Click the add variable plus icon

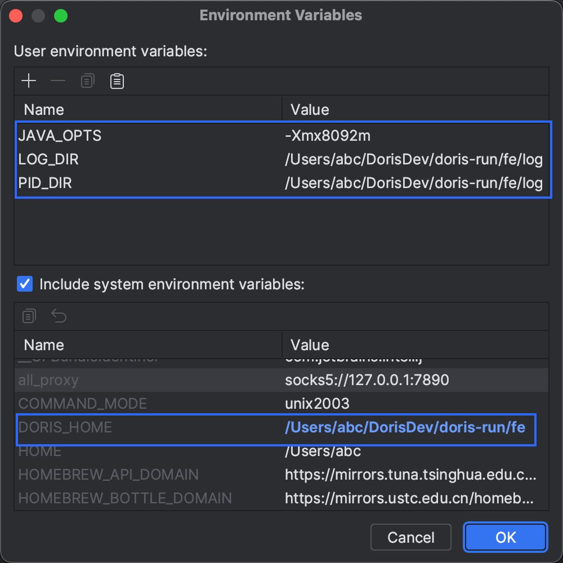click(x=29, y=81)
